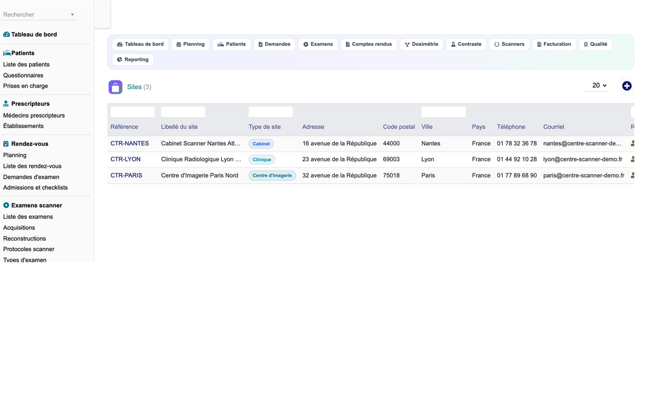Sort by the Téléphone column header
The width and height of the screenshot is (648, 401).
point(511,127)
